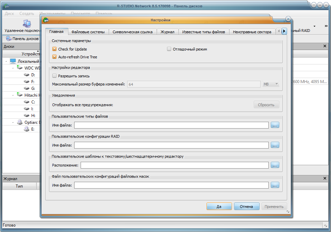Select the Optiarc optical drive icon
331x232 pixels.
(20, 122)
